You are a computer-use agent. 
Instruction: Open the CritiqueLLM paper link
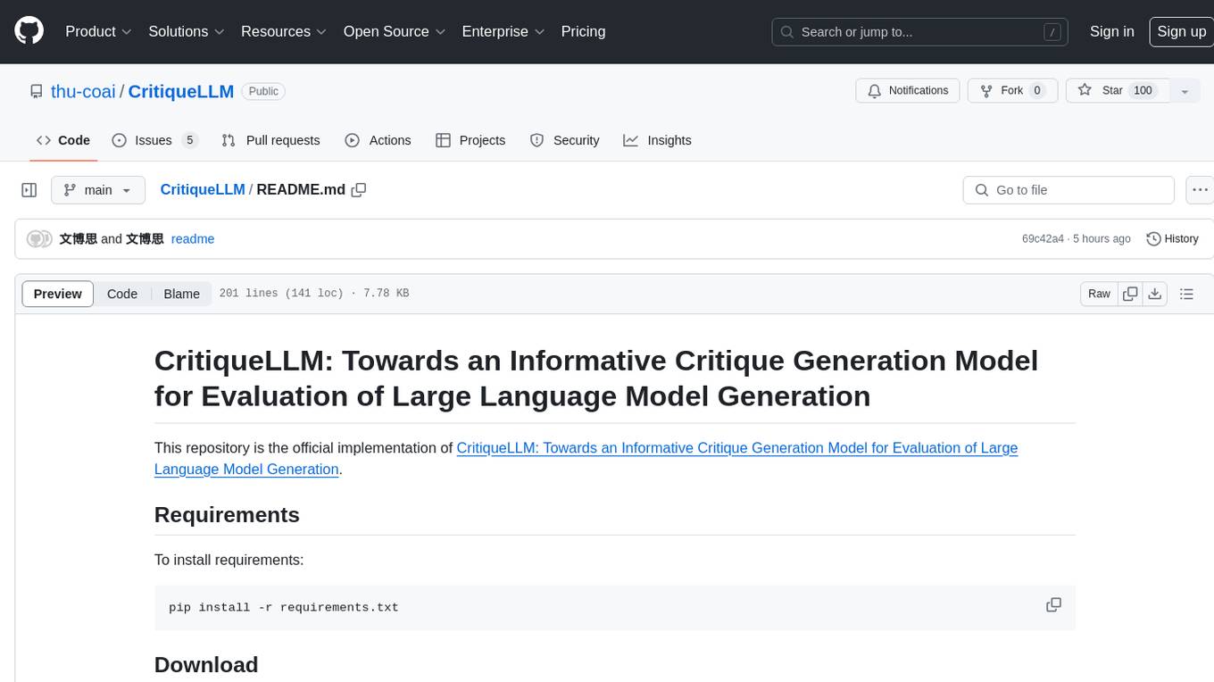coord(586,458)
